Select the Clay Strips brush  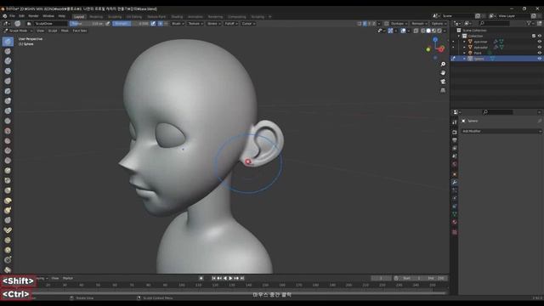click(x=8, y=71)
